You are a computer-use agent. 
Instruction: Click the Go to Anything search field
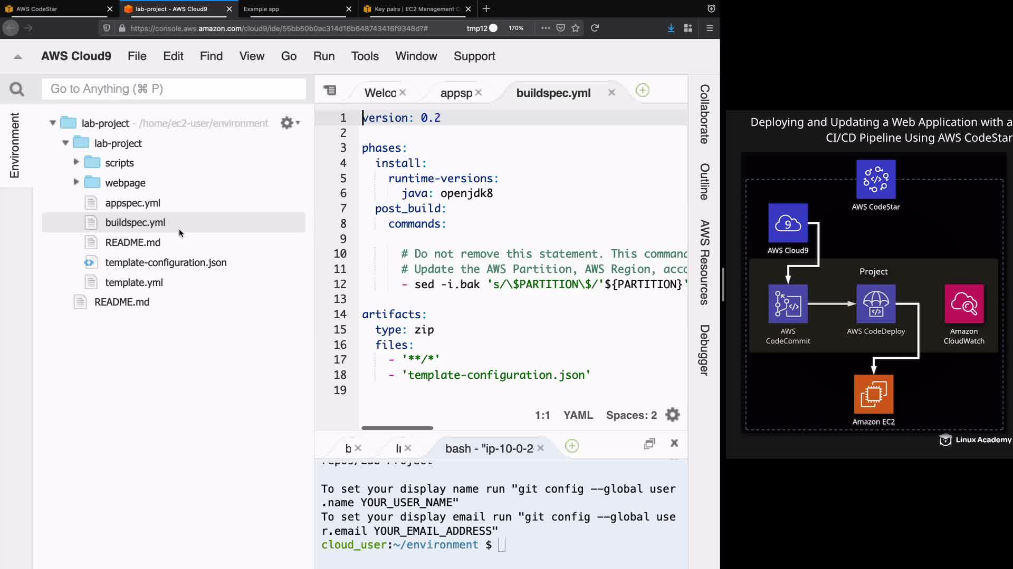[x=174, y=89]
